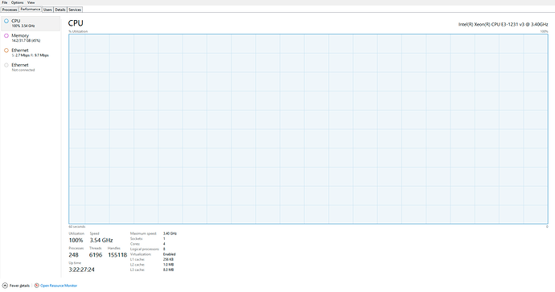Click the orange Ethernet circle icon
Viewport: 555px width, 292px height.
tap(6, 51)
